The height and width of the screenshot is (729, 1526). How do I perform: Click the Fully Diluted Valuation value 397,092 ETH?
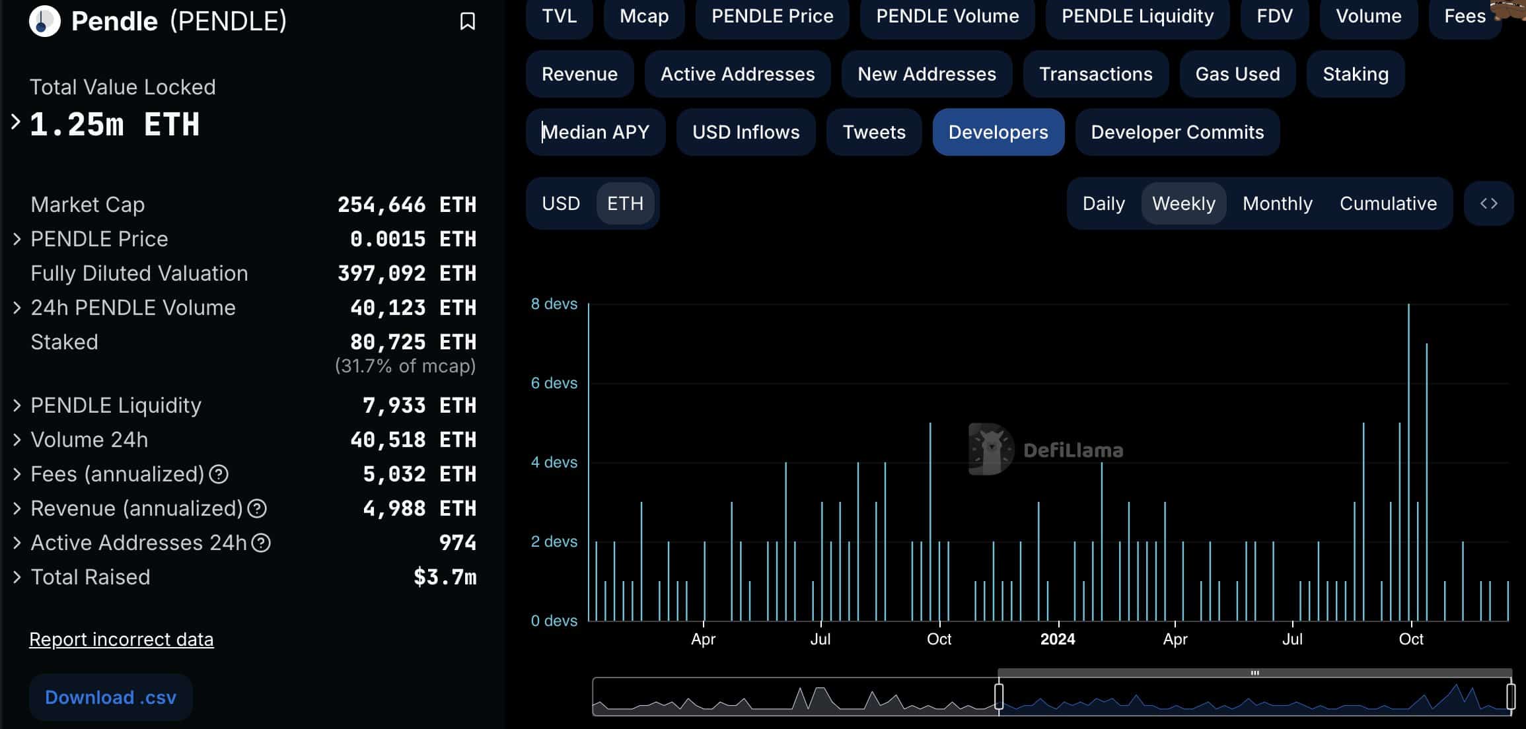pos(407,273)
